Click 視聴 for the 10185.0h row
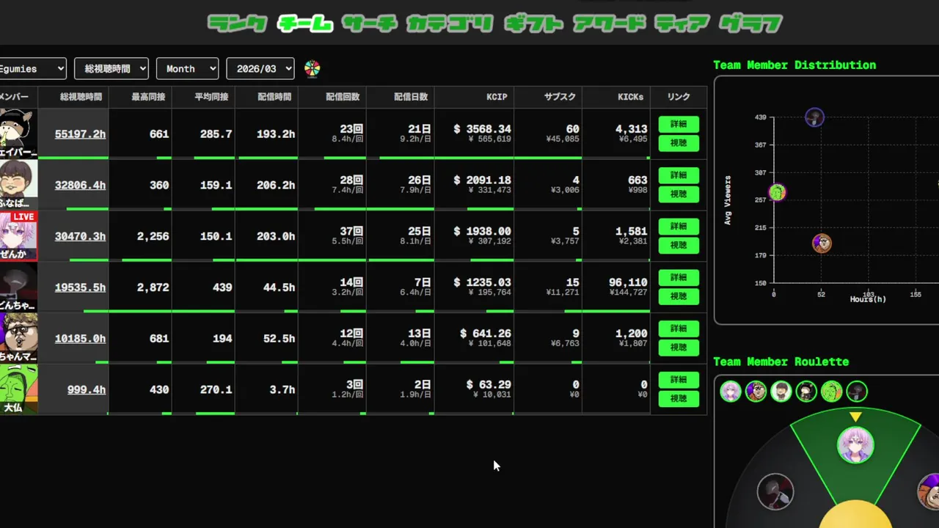939x528 pixels. tap(679, 348)
